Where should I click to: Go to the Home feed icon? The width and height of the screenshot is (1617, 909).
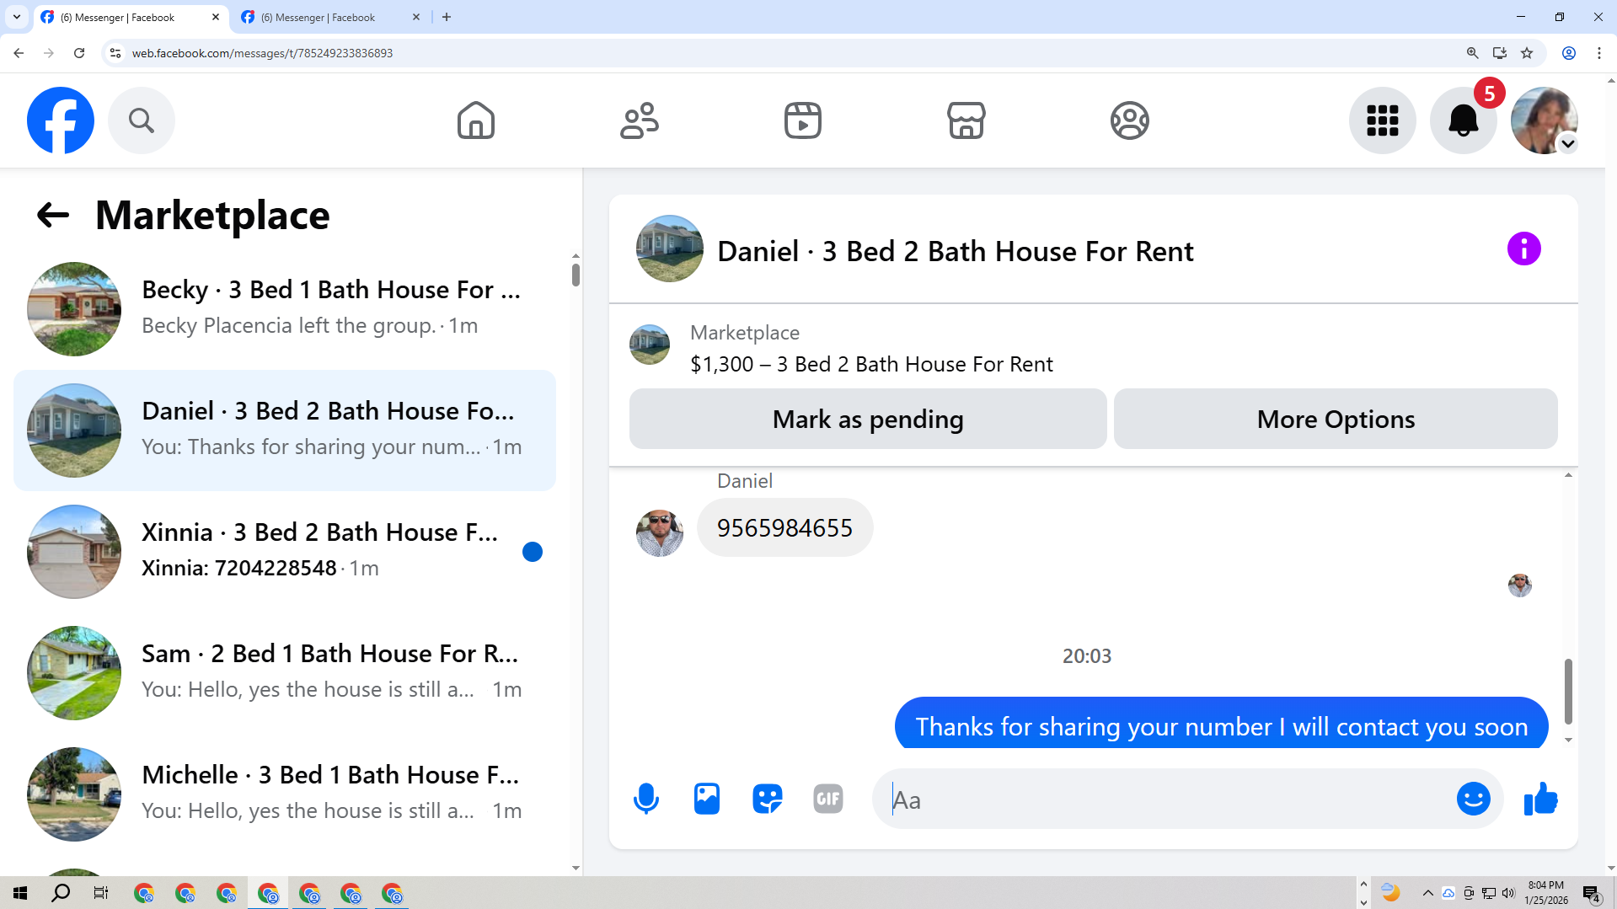pos(476,120)
